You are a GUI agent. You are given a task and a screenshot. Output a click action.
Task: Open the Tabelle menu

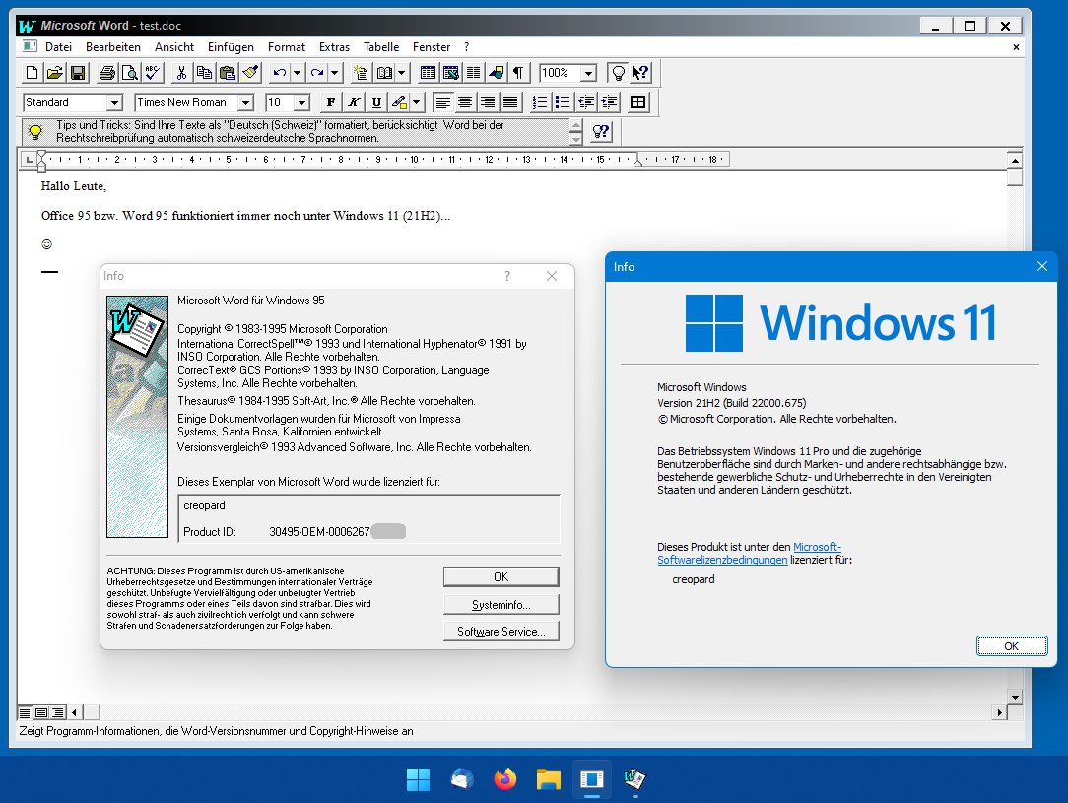point(381,47)
